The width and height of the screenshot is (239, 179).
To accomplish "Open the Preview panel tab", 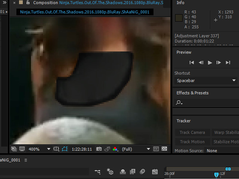I will click(x=184, y=52).
